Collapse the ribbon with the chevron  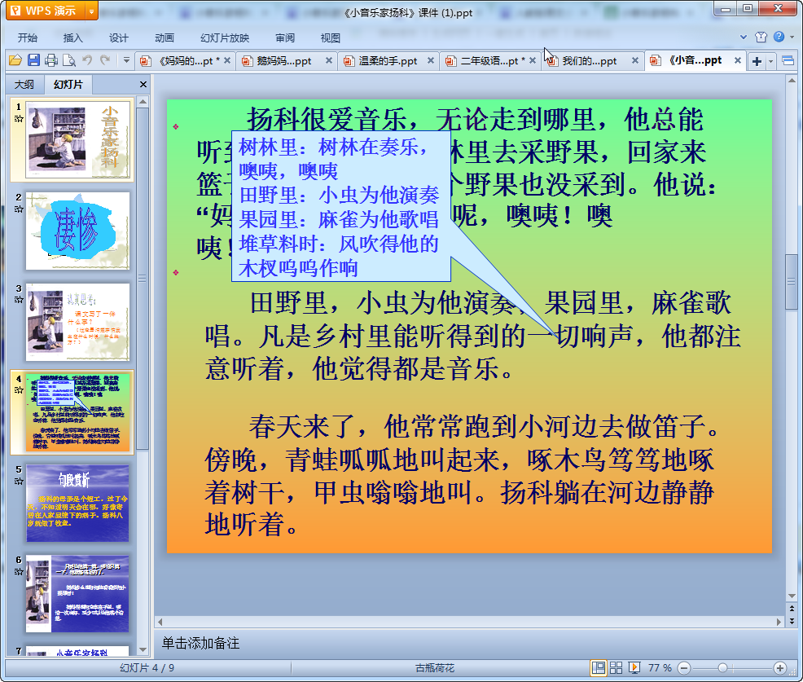tap(744, 37)
